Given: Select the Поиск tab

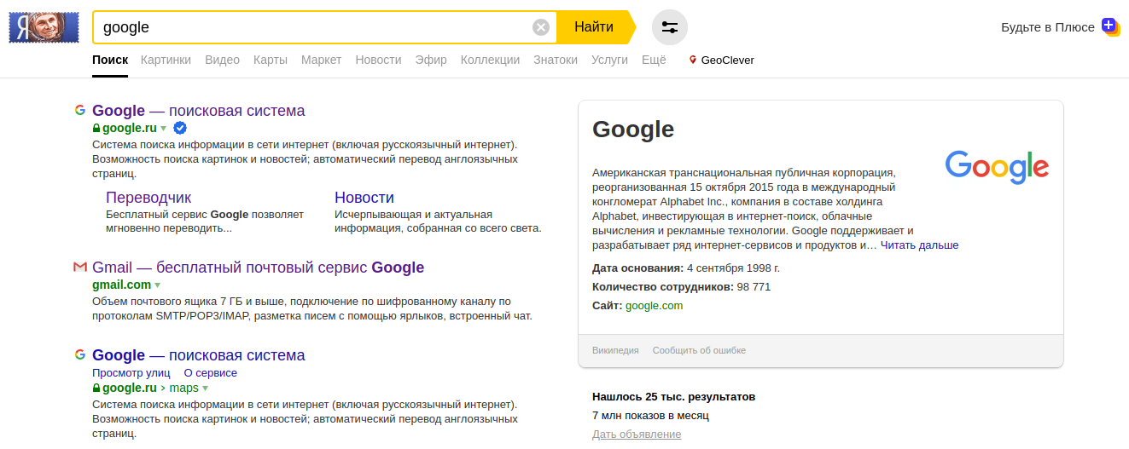Looking at the screenshot, I should (110, 60).
